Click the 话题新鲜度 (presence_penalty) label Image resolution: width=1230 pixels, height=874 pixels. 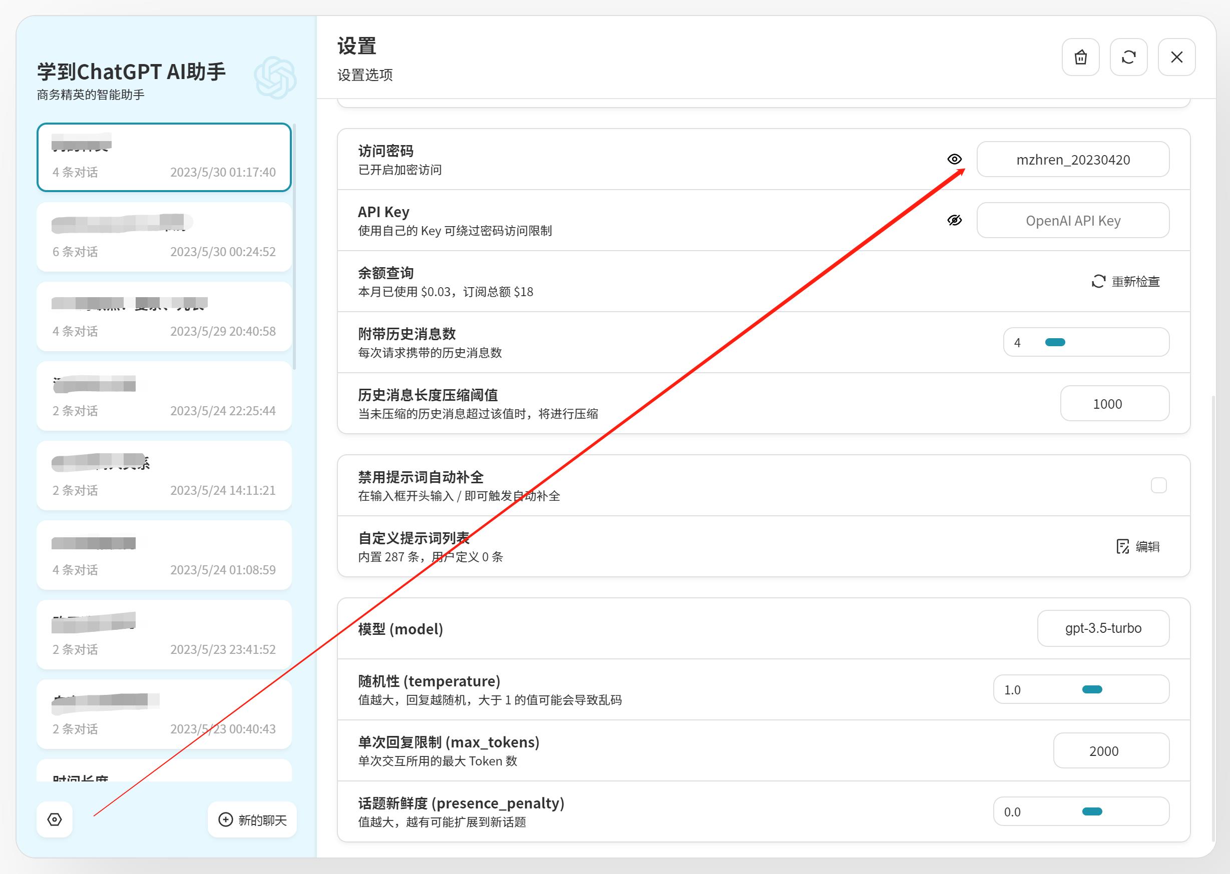coord(461,803)
